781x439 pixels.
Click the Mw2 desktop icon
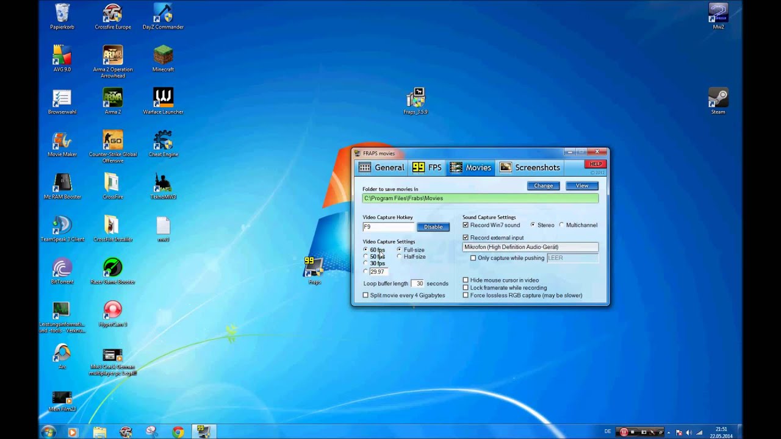click(x=718, y=16)
